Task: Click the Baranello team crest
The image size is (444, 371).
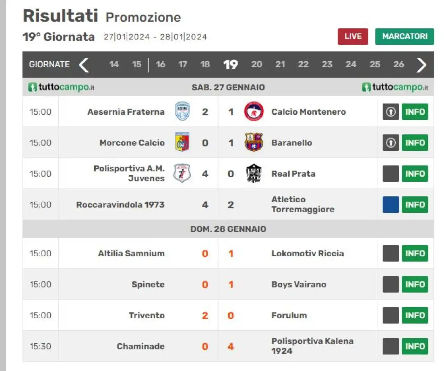Action: coord(254,142)
